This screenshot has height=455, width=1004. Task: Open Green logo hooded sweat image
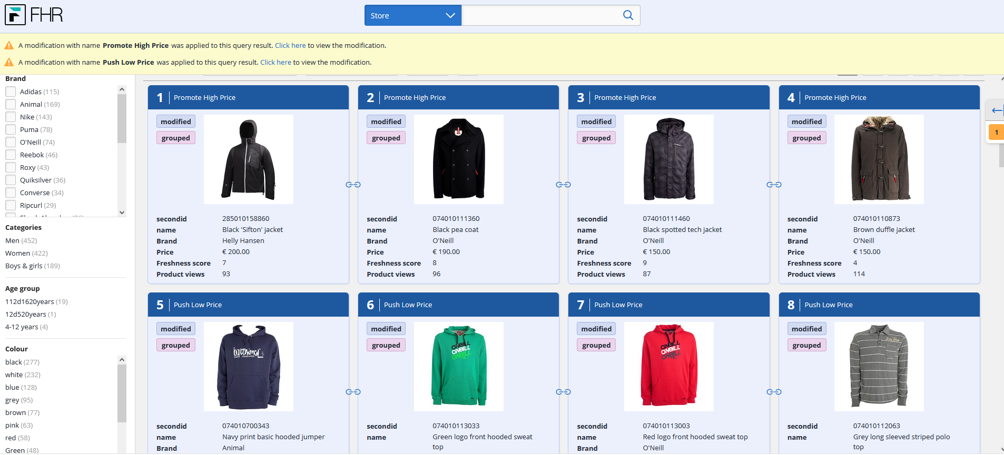(x=459, y=367)
